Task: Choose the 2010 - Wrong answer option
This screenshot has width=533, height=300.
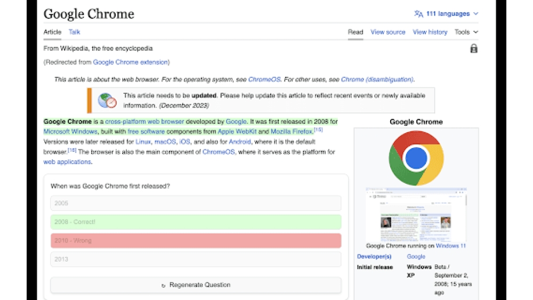Action: point(196,240)
